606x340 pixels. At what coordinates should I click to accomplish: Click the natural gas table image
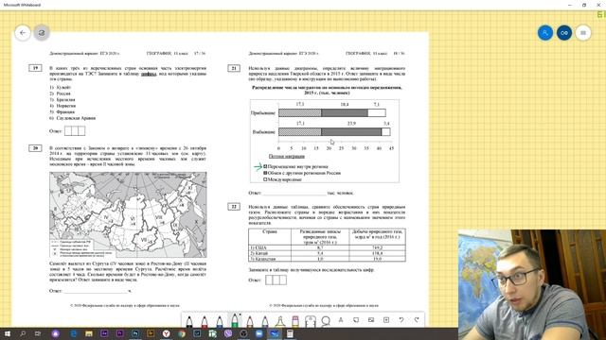[327, 245]
